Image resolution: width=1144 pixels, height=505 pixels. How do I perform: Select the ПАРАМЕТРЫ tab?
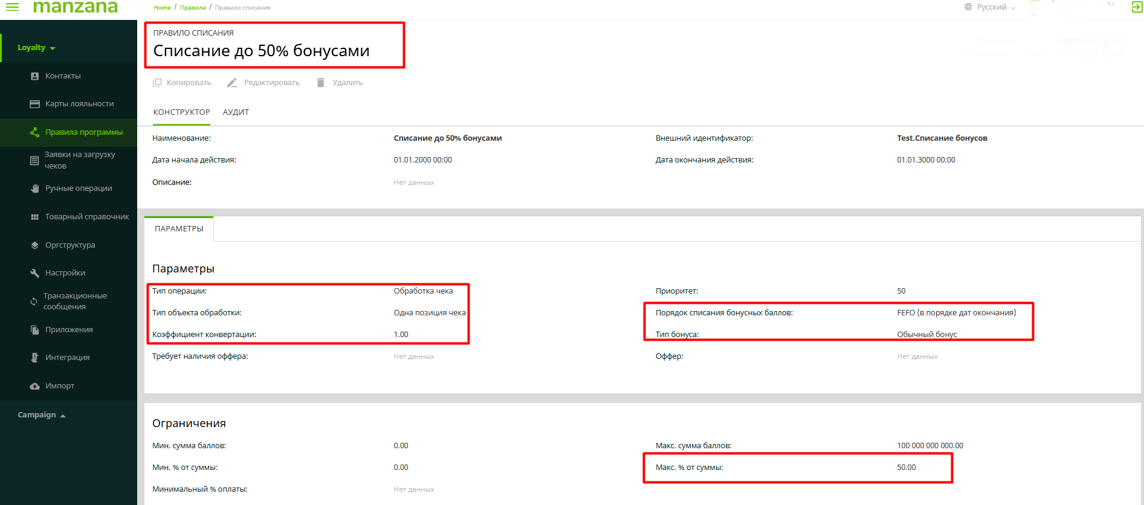pos(179,229)
